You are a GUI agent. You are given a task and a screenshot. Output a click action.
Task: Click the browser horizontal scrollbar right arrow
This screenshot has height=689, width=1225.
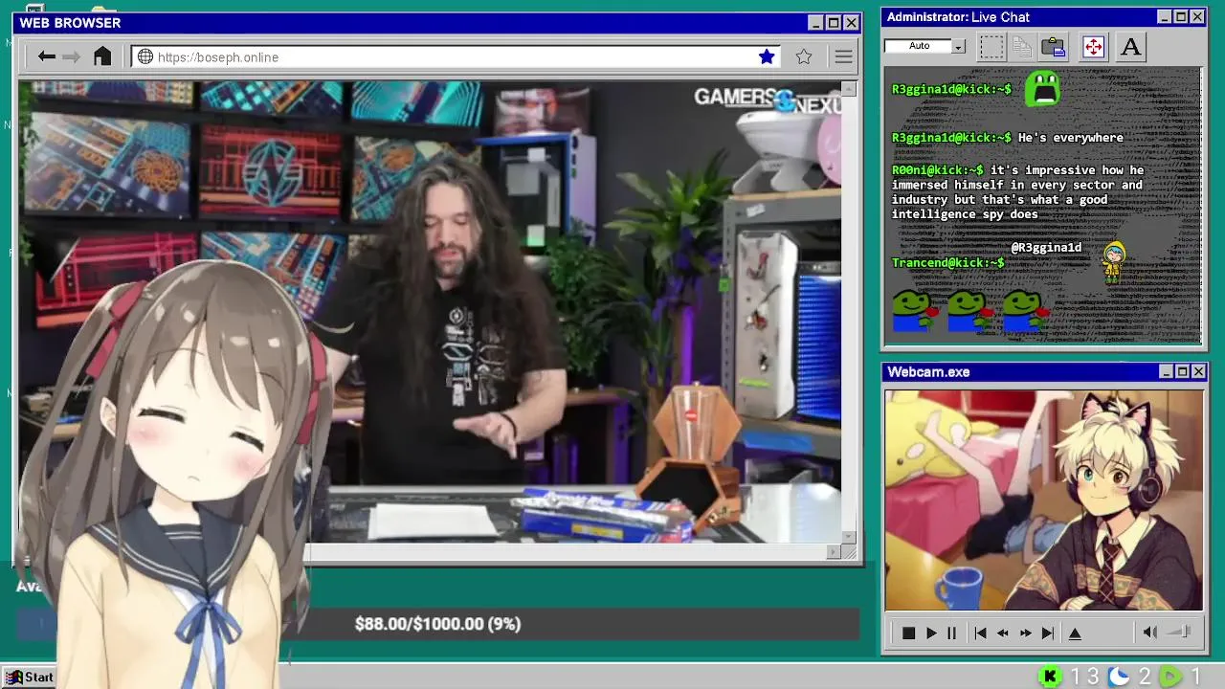(x=834, y=552)
